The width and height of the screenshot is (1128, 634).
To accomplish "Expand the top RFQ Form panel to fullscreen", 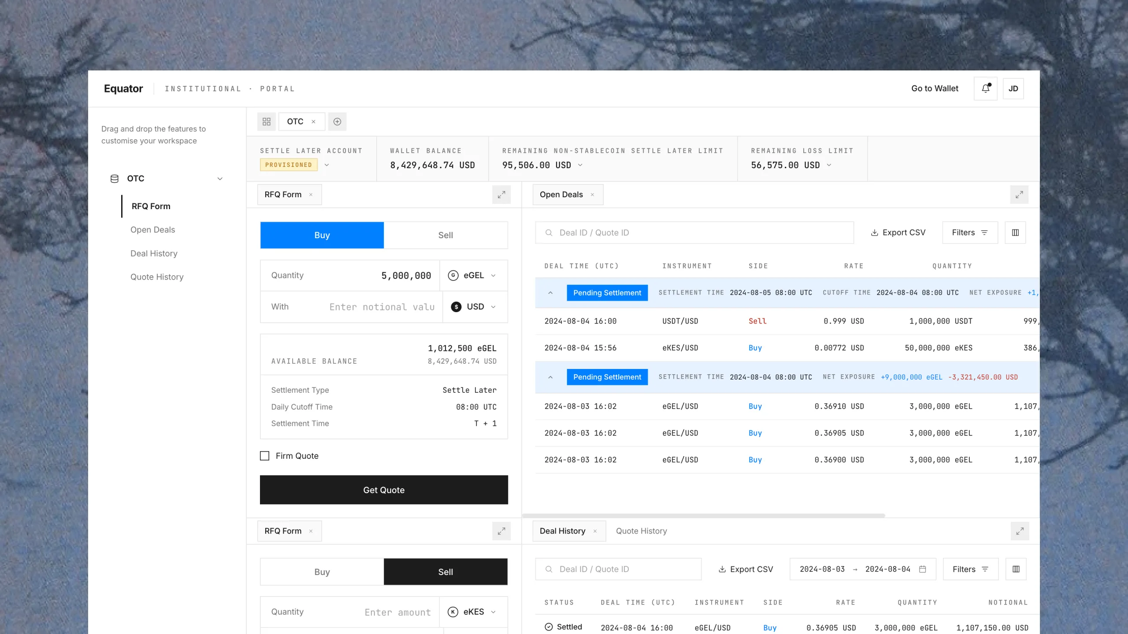I will pos(501,195).
